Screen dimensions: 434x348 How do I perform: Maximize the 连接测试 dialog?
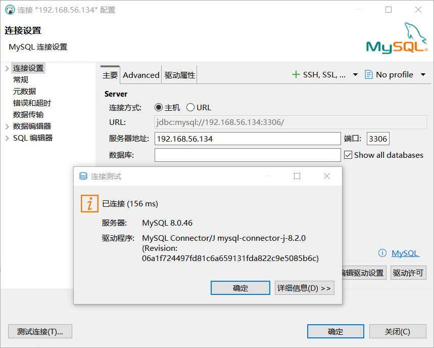(x=297, y=176)
